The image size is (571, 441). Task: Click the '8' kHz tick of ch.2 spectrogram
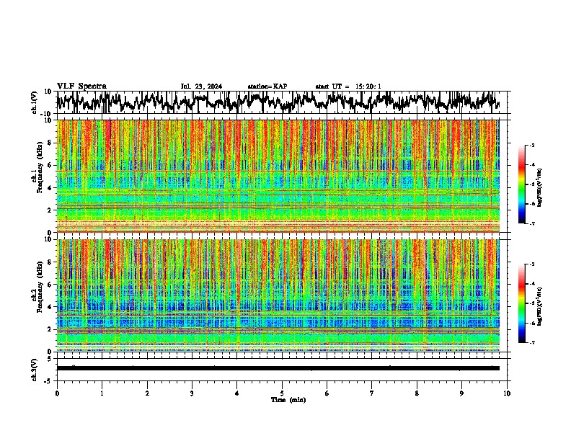pos(50,262)
